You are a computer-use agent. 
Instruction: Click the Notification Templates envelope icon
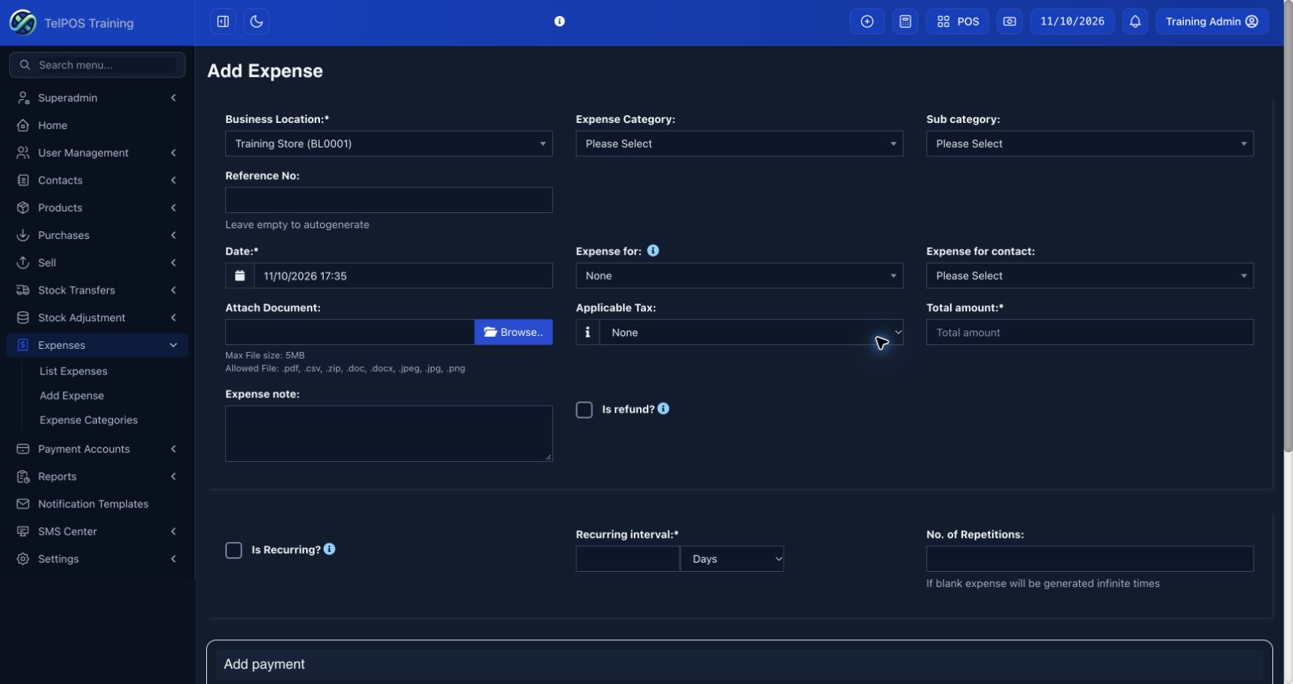(x=23, y=504)
